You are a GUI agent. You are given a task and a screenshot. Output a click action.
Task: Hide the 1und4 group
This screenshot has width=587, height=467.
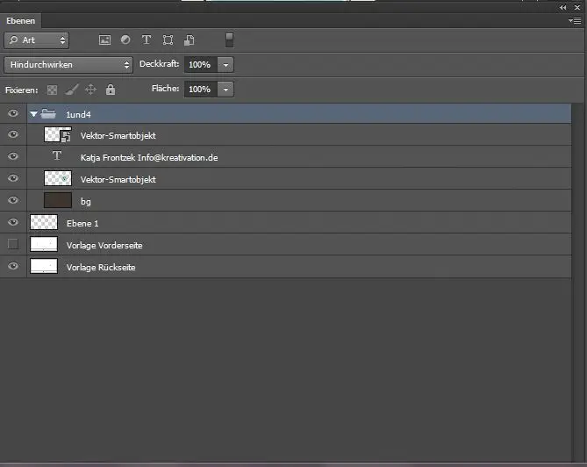tap(13, 113)
